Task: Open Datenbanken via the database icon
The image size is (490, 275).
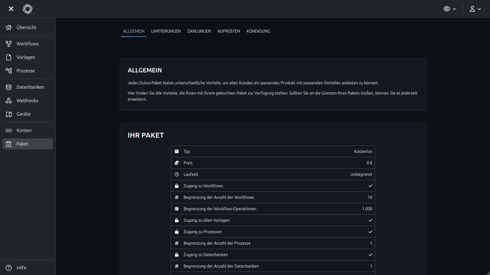Action: pyautogui.click(x=9, y=87)
